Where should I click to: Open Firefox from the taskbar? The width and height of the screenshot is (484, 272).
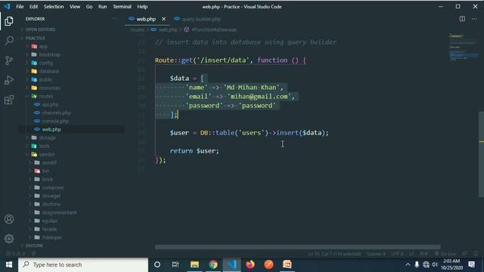click(x=250, y=264)
